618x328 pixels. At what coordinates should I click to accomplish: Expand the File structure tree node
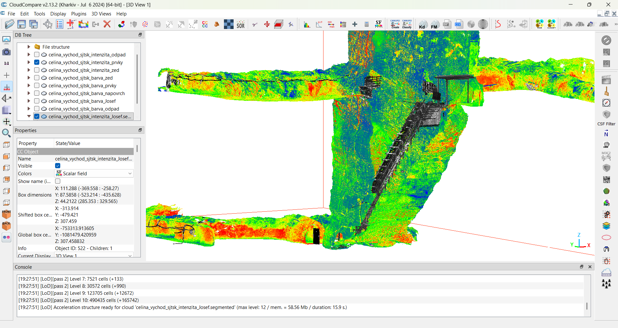[29, 47]
